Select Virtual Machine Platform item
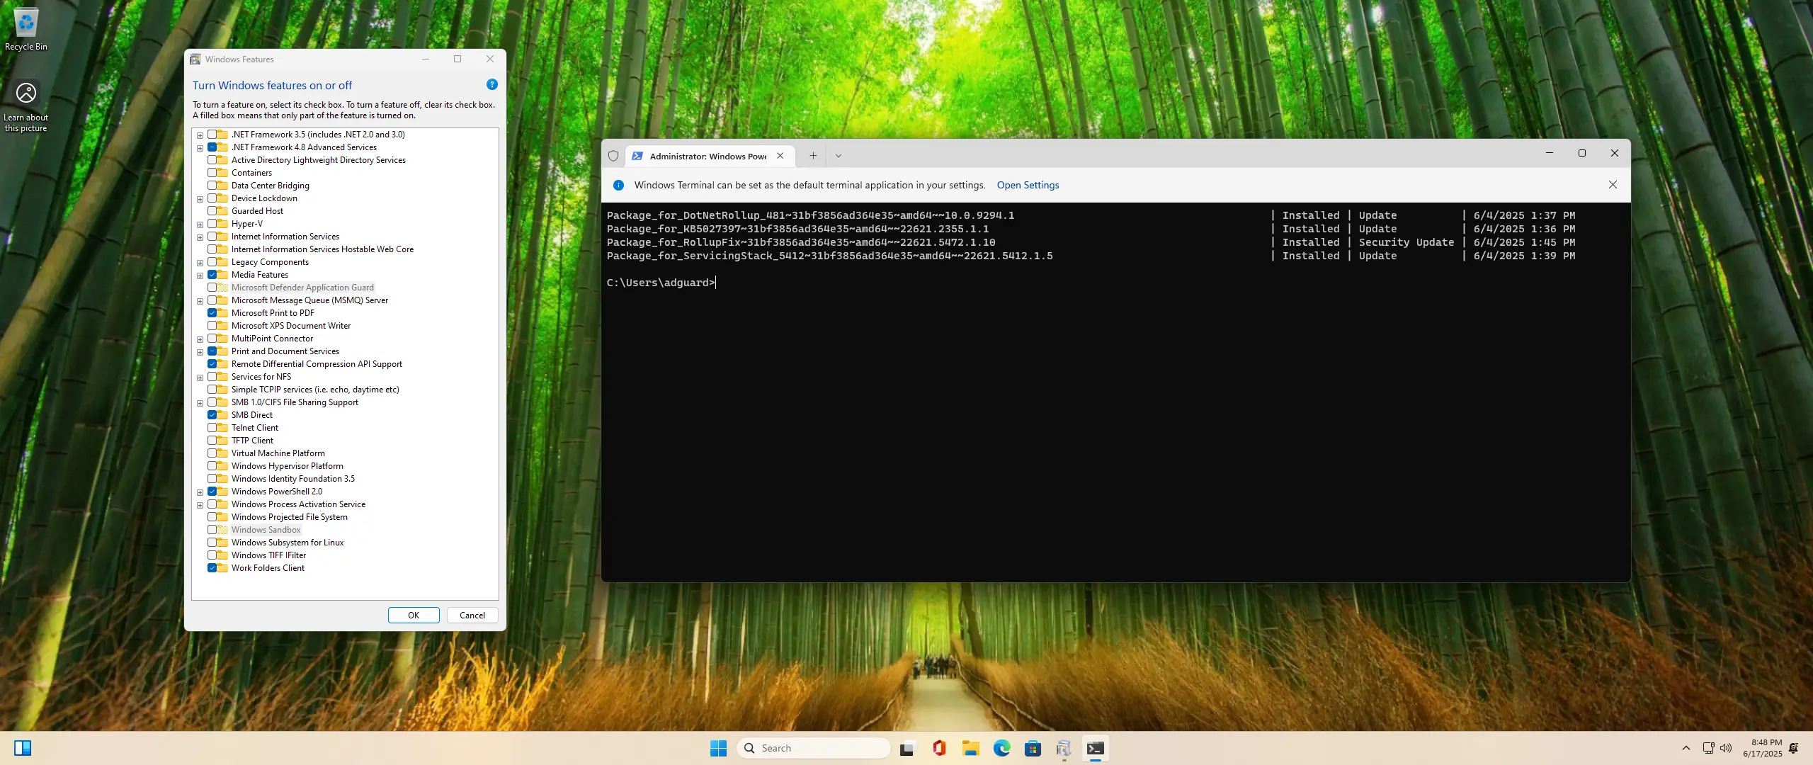 (278, 453)
